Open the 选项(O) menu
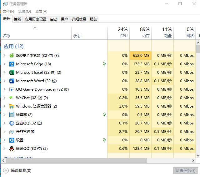Screen dimensions: 200x177 (25, 12)
